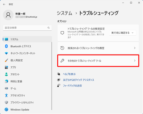
Task: Click the Bluetooth icon in the sidebar
Action: pos(6,46)
